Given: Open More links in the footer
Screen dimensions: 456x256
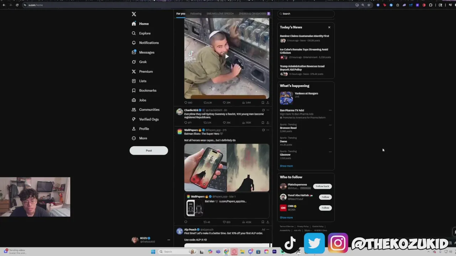Looking at the screenshot, I should [x=307, y=230].
